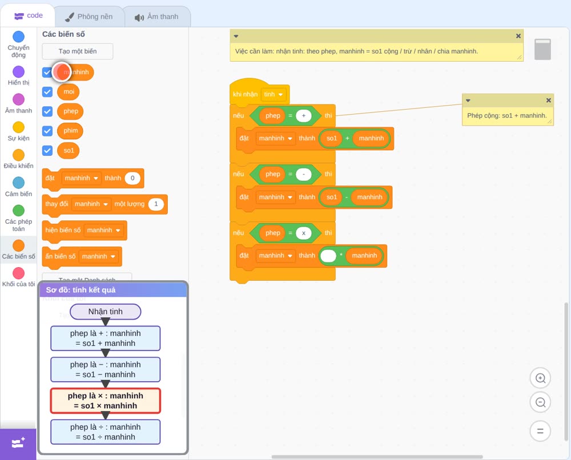
Task: Open the backpack icon in the workspace corner
Action: pyautogui.click(x=542, y=49)
